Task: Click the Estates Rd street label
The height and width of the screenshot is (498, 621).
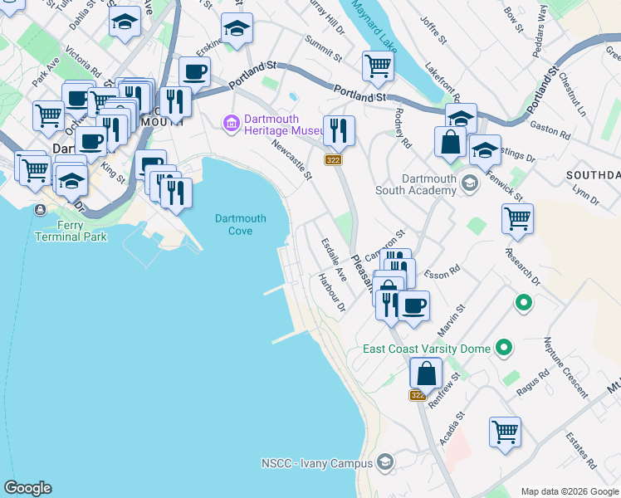Action: [581, 451]
